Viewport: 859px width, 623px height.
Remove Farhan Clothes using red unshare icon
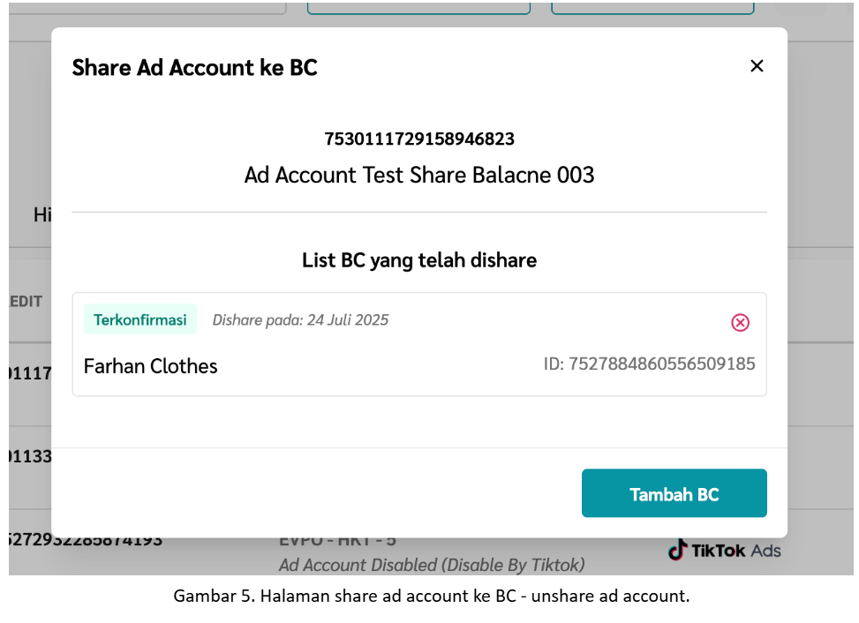(740, 322)
